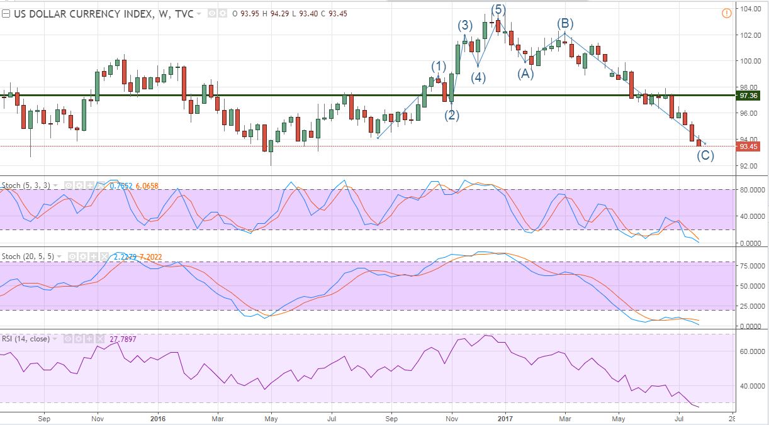Screen dimensions: 769x425
Task: Select the Stoch (5, 3, 3) legend title
Action: pos(27,185)
